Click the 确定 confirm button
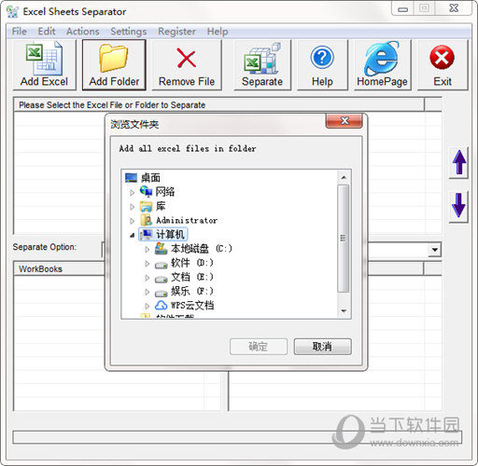The width and height of the screenshot is (478, 466). tap(259, 347)
